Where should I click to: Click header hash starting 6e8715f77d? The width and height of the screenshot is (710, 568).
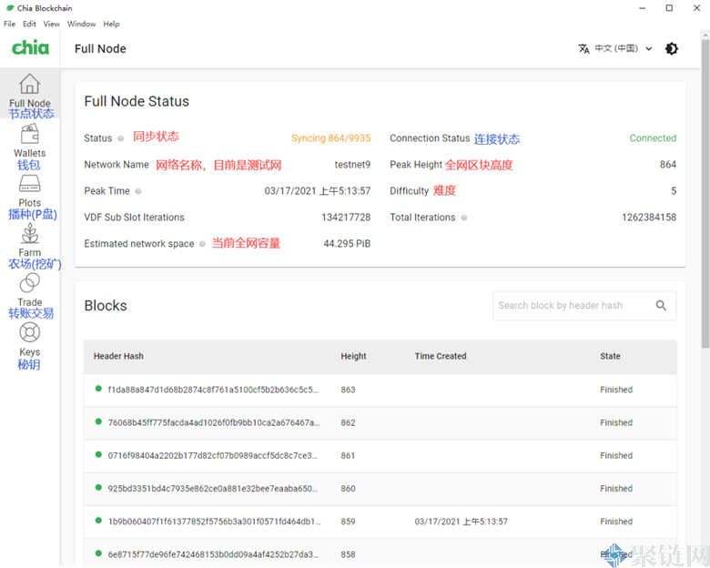click(213, 554)
